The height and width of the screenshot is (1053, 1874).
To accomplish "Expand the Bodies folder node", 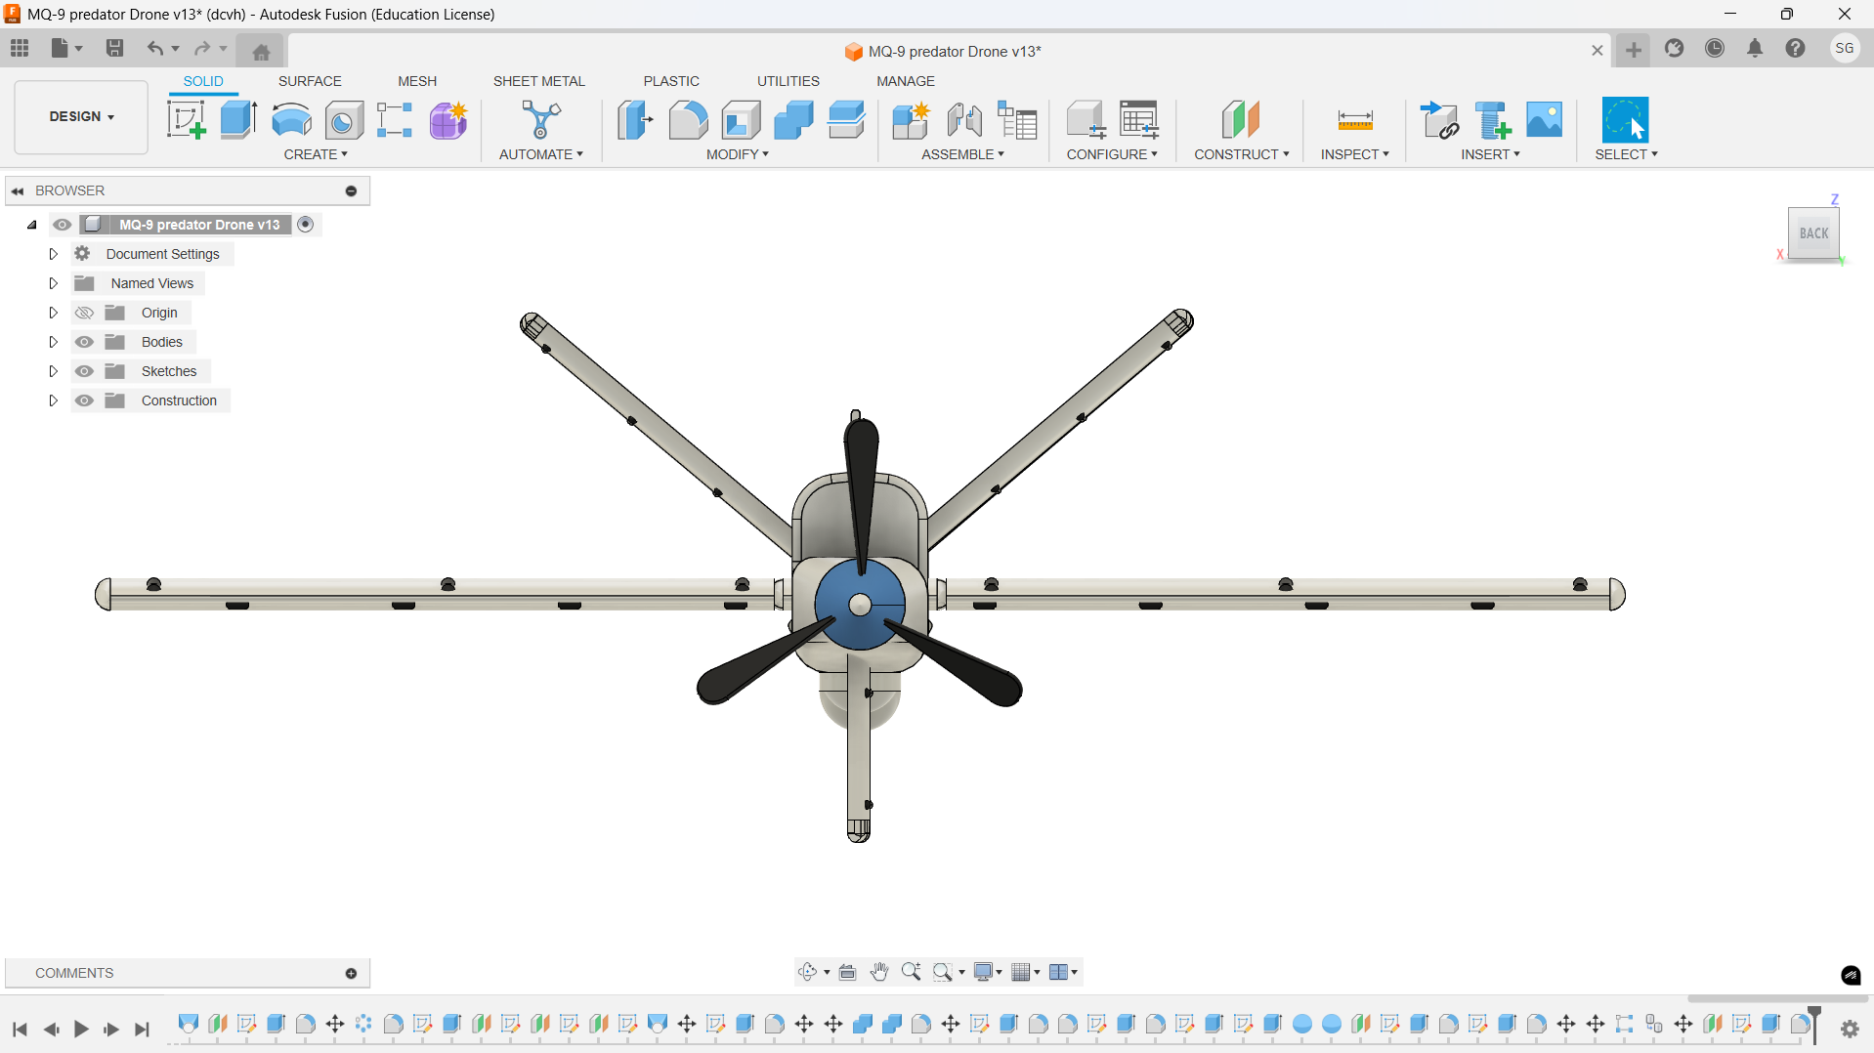I will (54, 342).
